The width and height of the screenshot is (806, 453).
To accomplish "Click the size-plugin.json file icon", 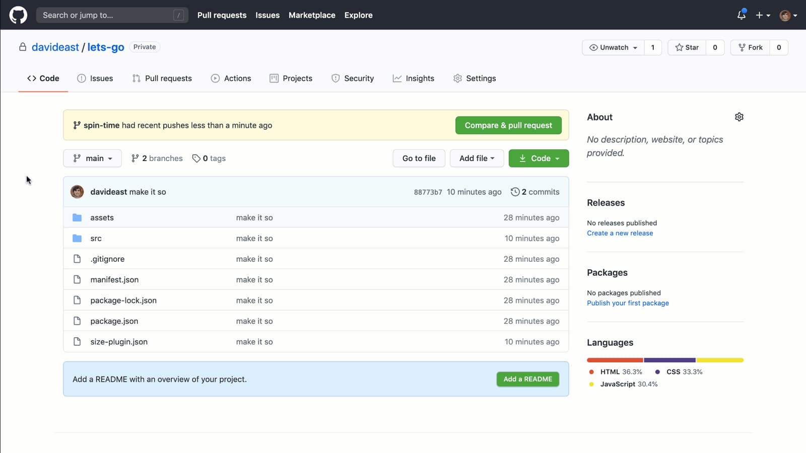I will point(77,341).
